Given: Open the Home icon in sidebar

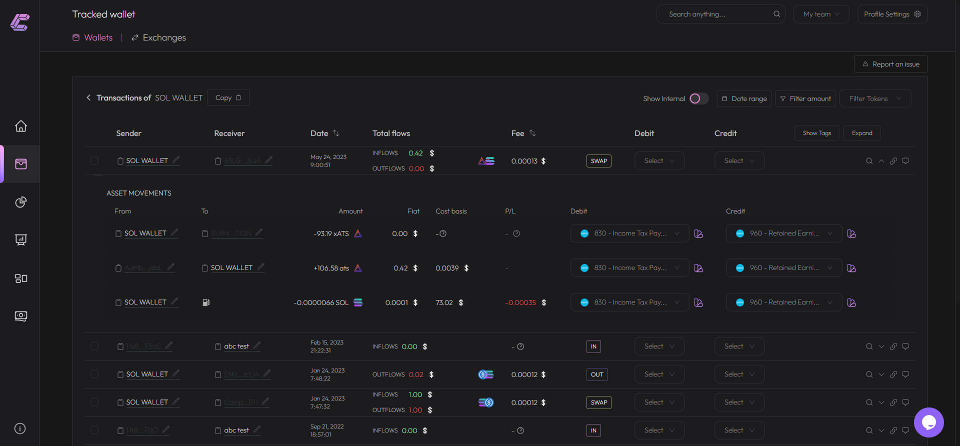Looking at the screenshot, I should 20,126.
